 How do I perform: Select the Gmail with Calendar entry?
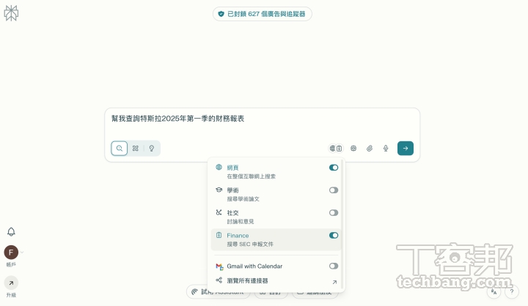coord(276,266)
